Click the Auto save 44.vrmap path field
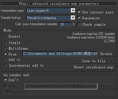 pos(61,86)
